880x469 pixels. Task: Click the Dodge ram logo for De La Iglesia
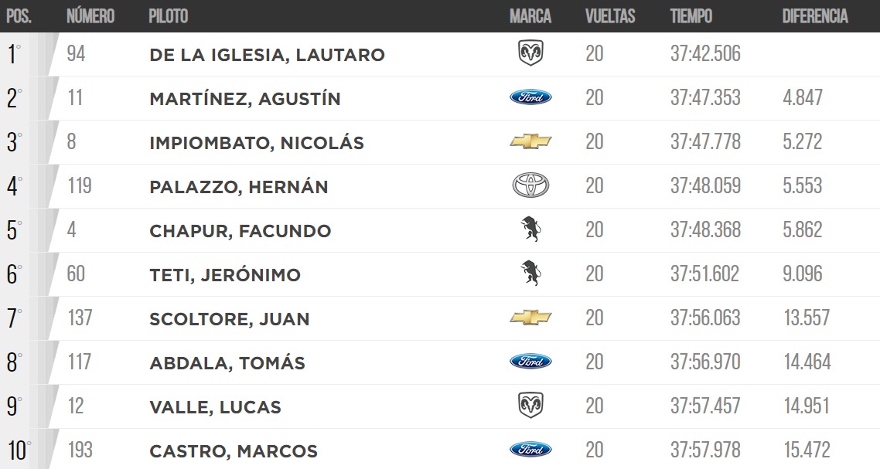point(530,53)
